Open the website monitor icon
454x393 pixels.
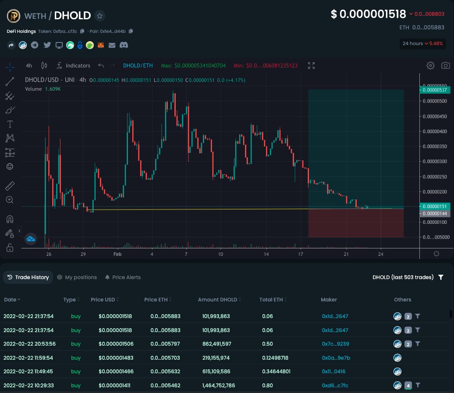click(59, 45)
